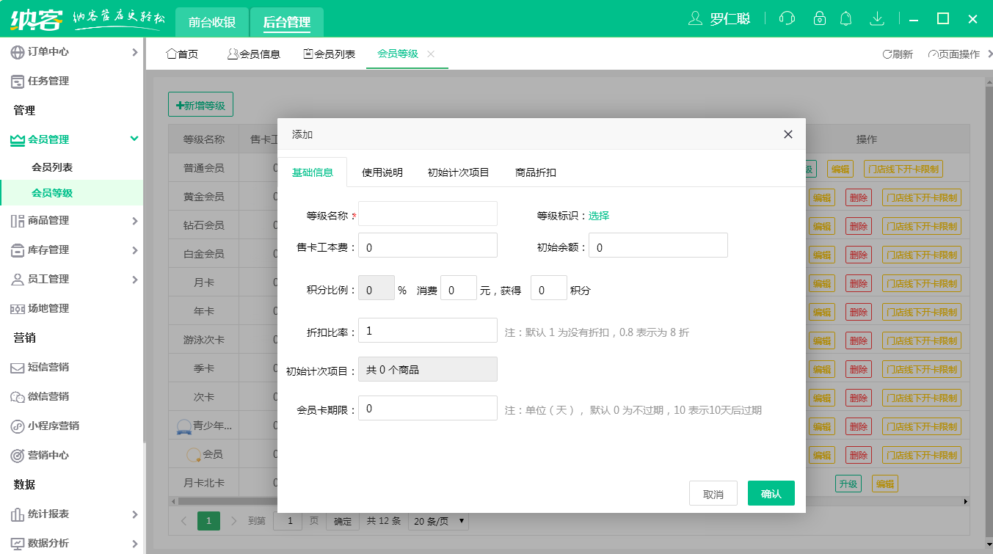
Task: Click the 青少年 level badge thumbnail
Action: (184, 426)
